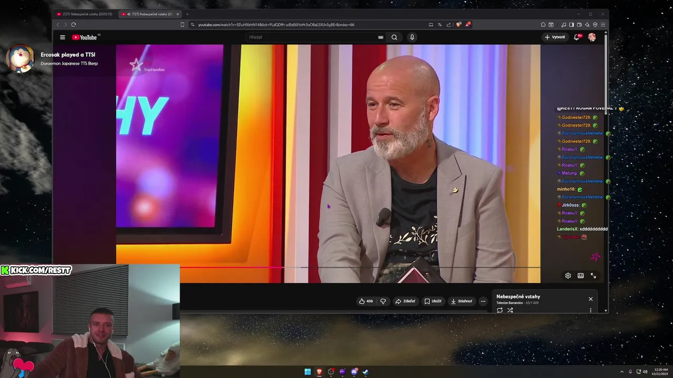Open the three-dot more actions menu under video
673x378 pixels.
(x=483, y=301)
